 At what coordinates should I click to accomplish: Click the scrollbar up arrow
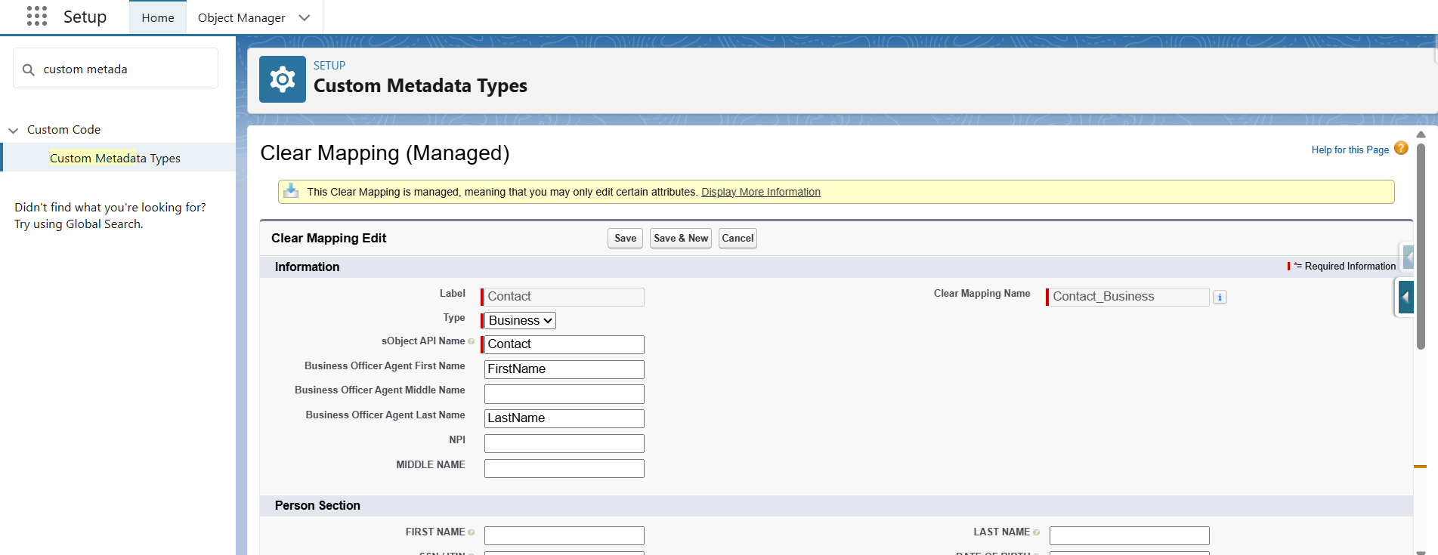coord(1421,134)
